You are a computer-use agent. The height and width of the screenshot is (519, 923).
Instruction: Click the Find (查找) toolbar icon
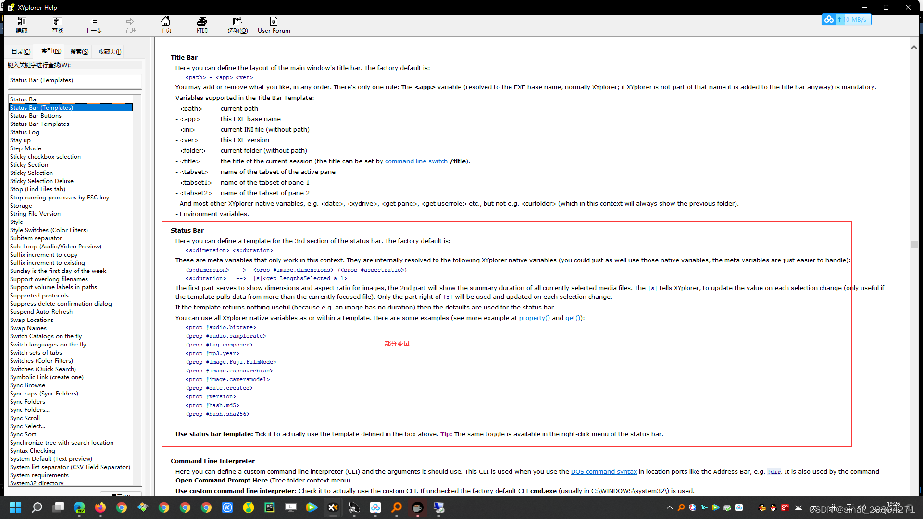(58, 25)
